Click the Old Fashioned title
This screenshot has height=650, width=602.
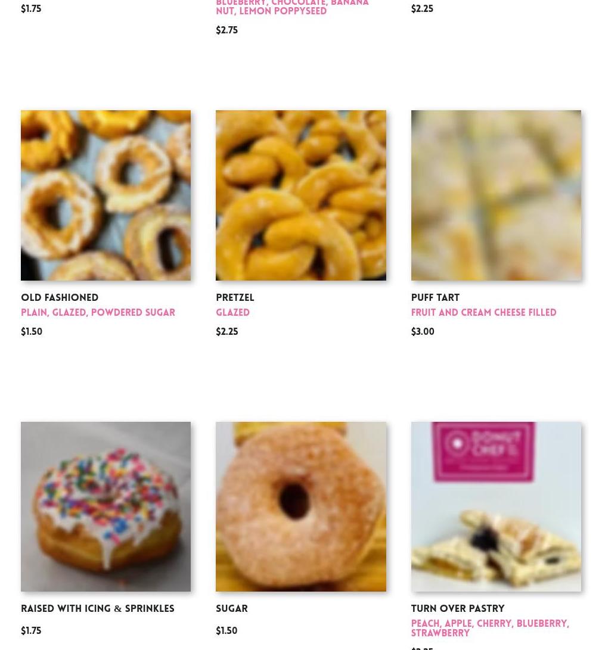point(60,298)
